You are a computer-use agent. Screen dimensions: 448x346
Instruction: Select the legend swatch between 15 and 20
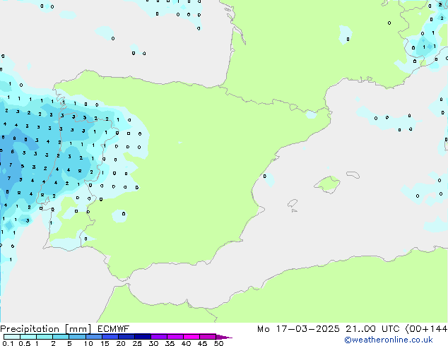[x=110, y=337]
